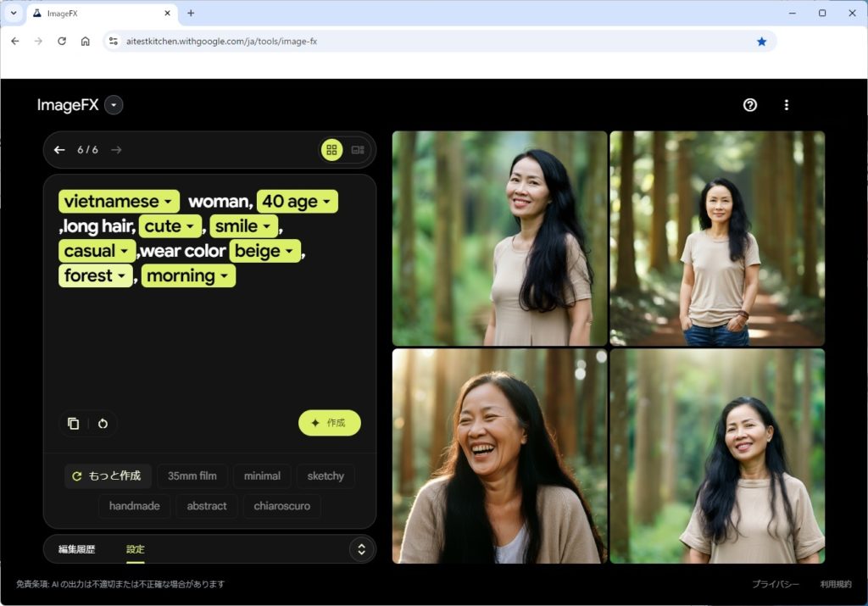Select the 設定 tab
The width and height of the screenshot is (868, 606).
(x=136, y=549)
